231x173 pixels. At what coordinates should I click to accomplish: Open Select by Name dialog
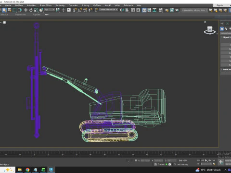[10, 10]
